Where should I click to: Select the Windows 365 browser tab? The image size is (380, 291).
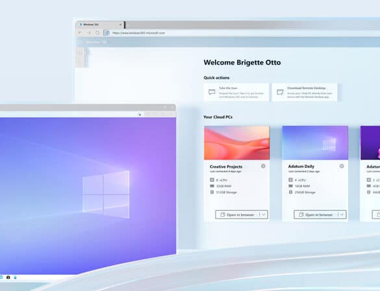[x=100, y=25]
